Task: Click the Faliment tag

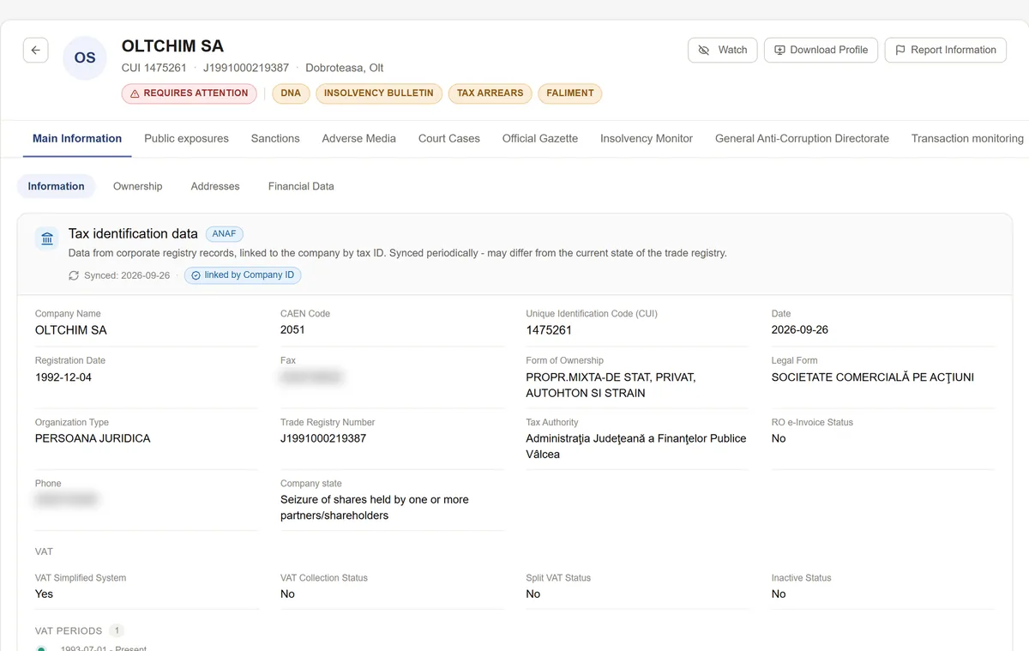Action: (x=570, y=93)
